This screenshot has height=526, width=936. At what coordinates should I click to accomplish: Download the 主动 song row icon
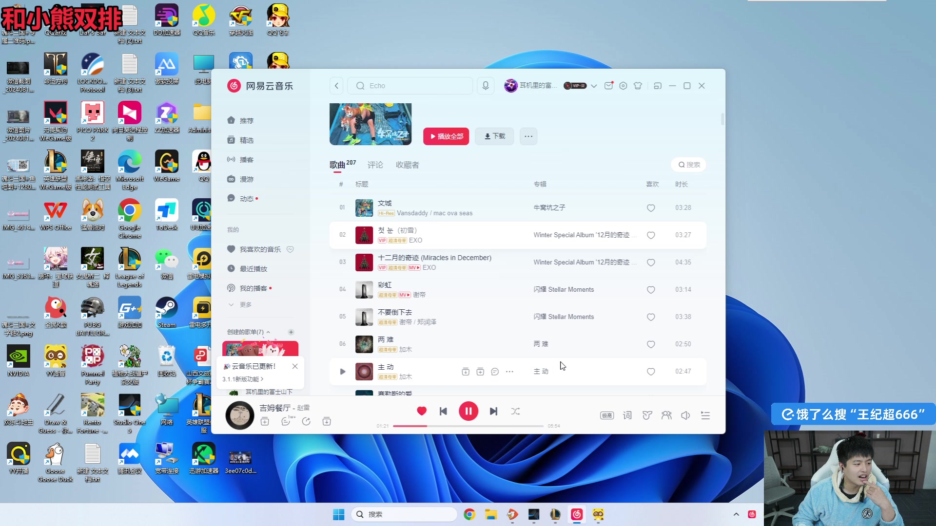click(x=466, y=372)
